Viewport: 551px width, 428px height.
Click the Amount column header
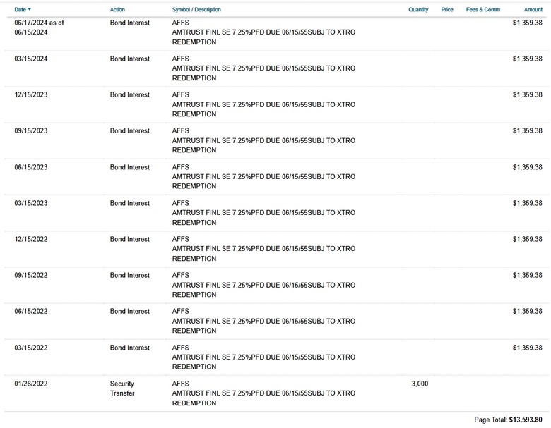click(x=533, y=9)
